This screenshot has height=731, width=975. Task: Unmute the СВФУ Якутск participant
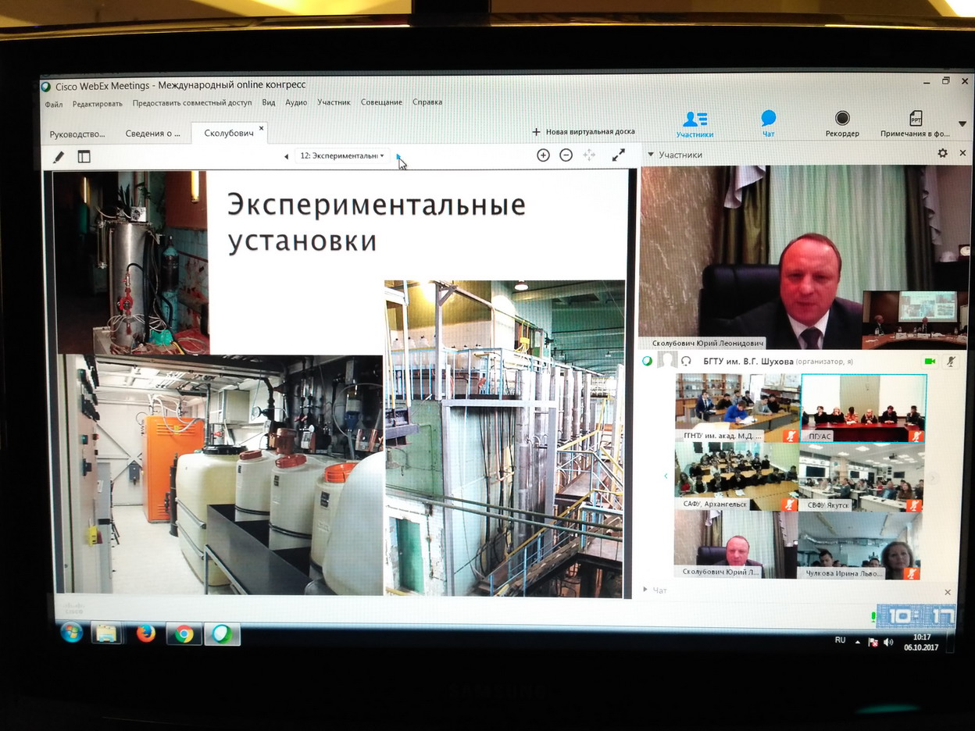pyautogui.click(x=914, y=505)
